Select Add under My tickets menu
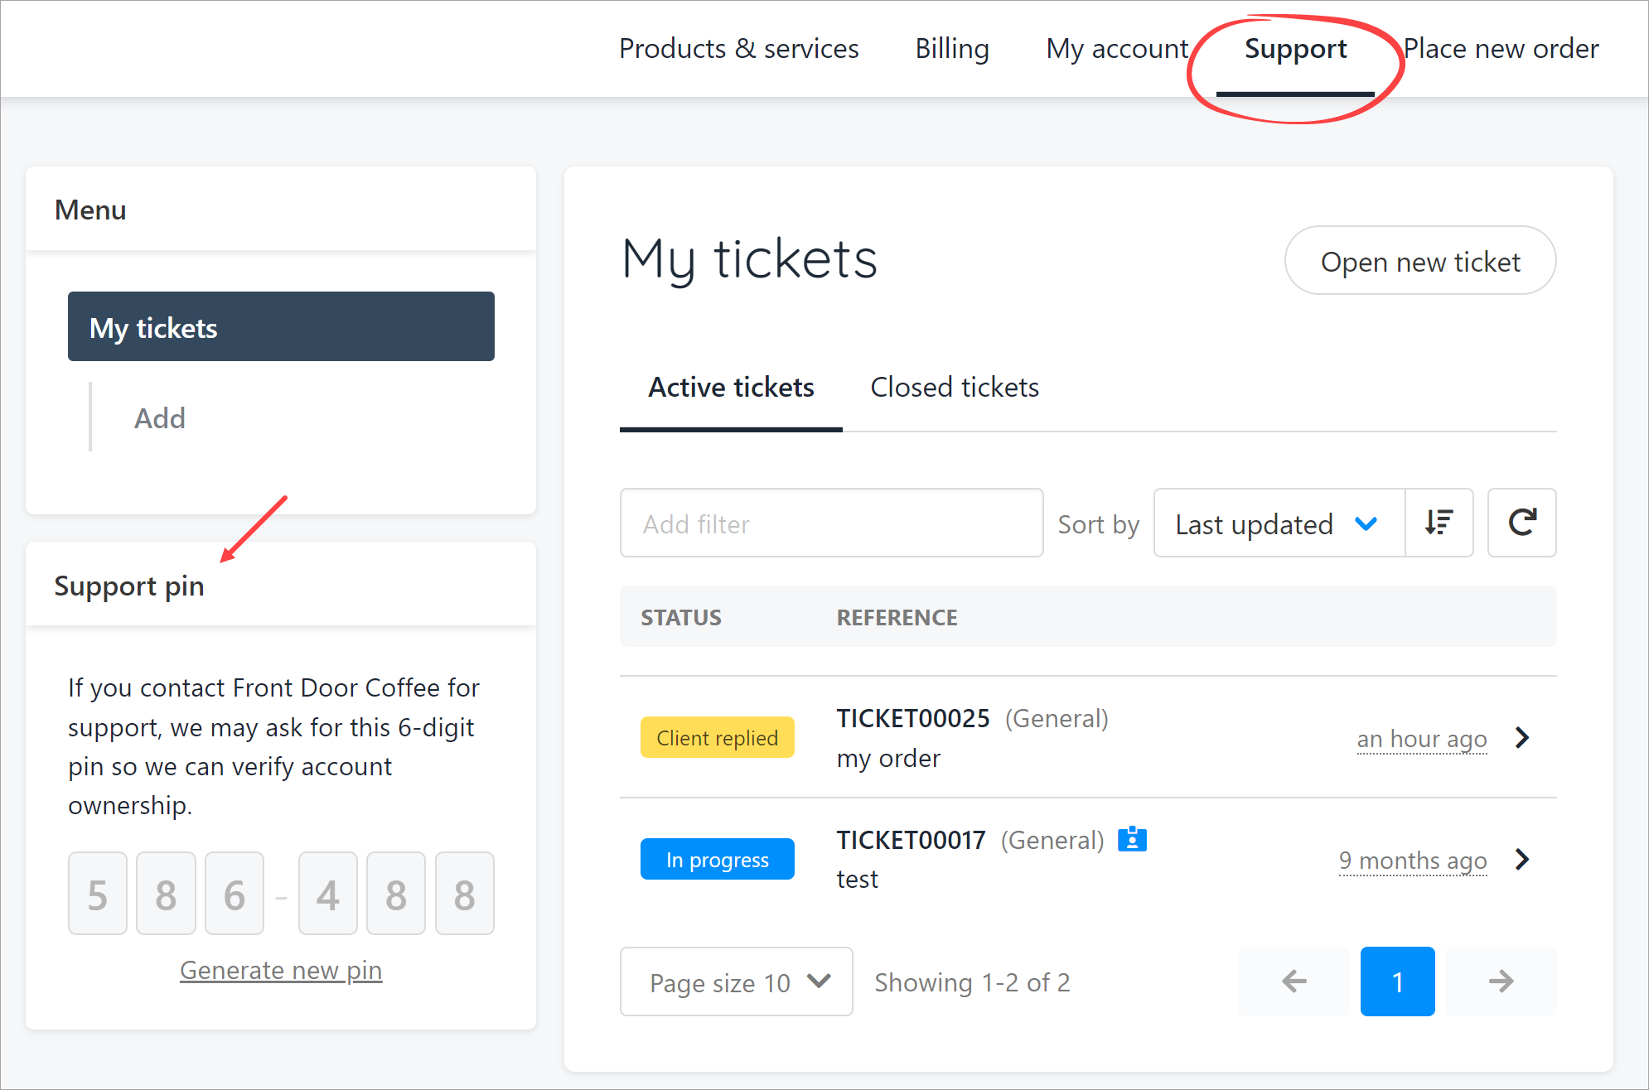The height and width of the screenshot is (1090, 1649). point(160,418)
